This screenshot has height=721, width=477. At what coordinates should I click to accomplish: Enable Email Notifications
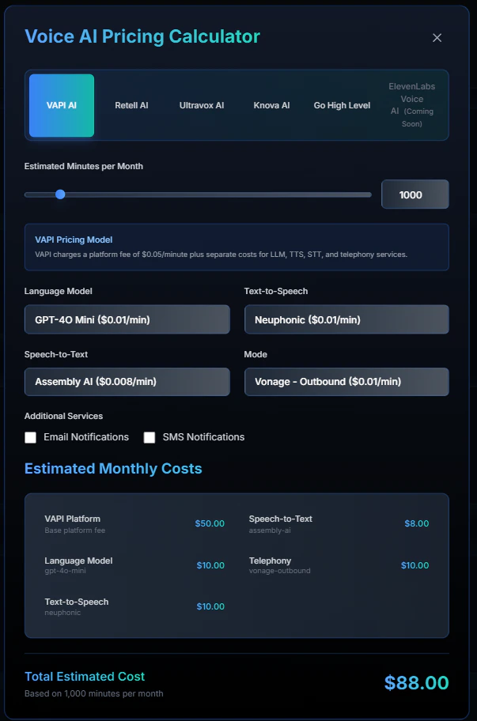click(30, 437)
